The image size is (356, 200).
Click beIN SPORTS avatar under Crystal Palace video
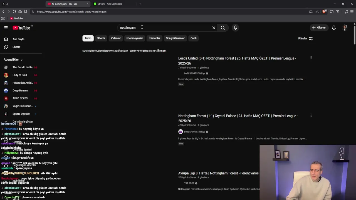pos(181,132)
